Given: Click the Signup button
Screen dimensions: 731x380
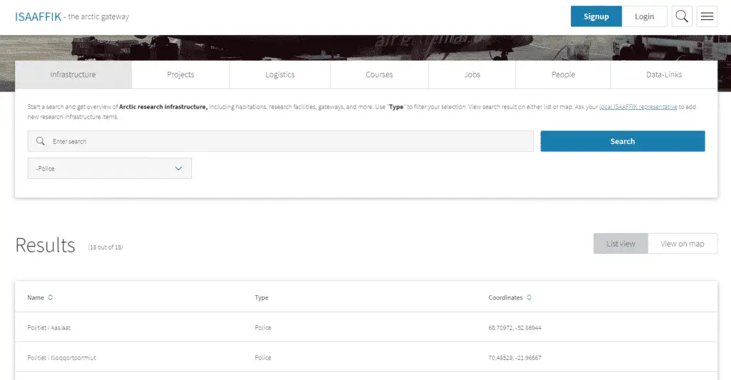Looking at the screenshot, I should pyautogui.click(x=596, y=16).
